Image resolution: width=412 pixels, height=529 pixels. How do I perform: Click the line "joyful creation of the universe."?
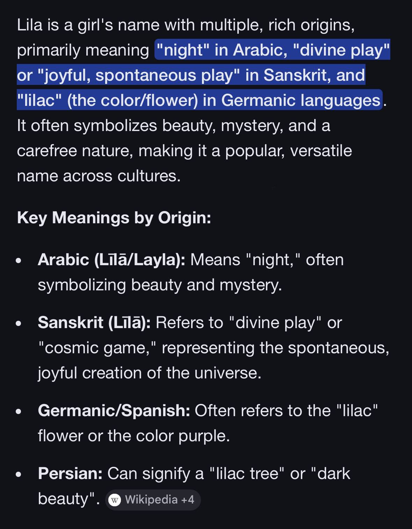150,373
